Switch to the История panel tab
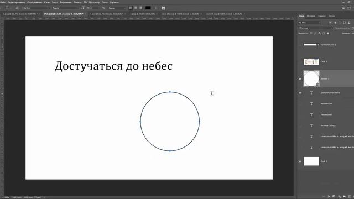This screenshot has width=354, height=199. pos(311,16)
